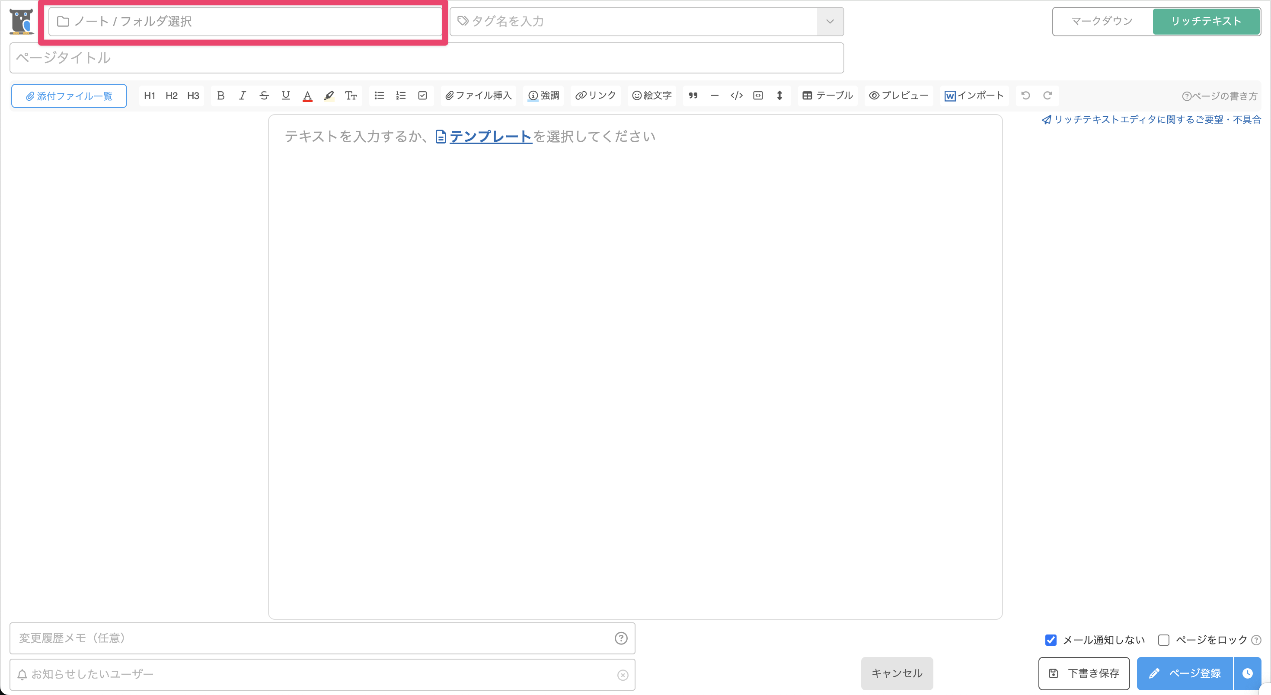
Task: Open the テンプレート selection link
Action: point(490,137)
